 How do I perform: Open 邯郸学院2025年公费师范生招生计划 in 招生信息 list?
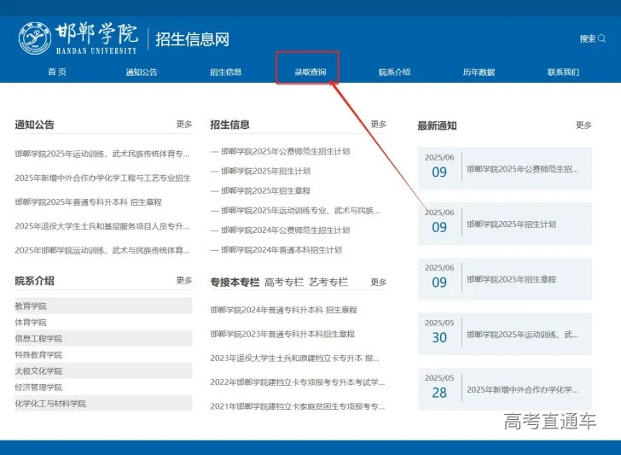coord(285,151)
